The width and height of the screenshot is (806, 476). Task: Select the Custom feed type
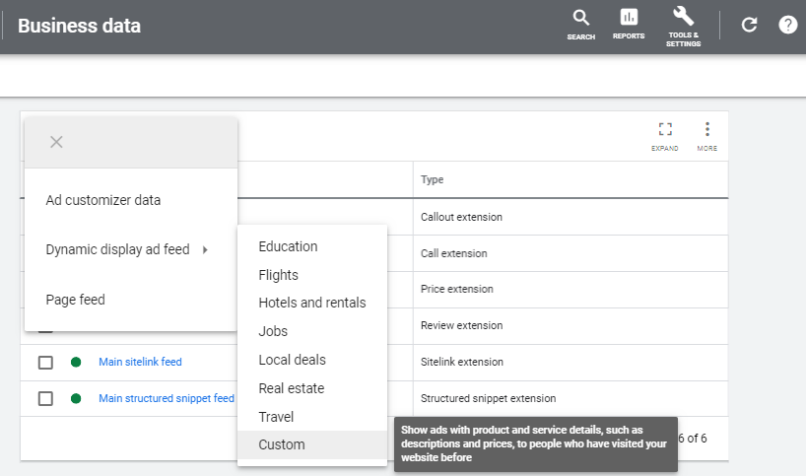click(x=282, y=444)
